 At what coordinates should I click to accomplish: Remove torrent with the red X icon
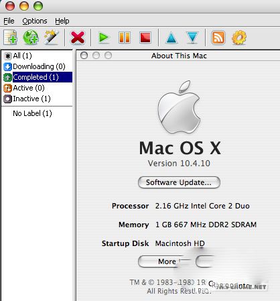78,38
